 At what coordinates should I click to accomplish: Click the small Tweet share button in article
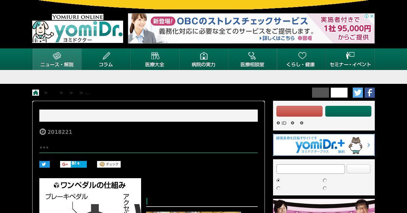44,164
